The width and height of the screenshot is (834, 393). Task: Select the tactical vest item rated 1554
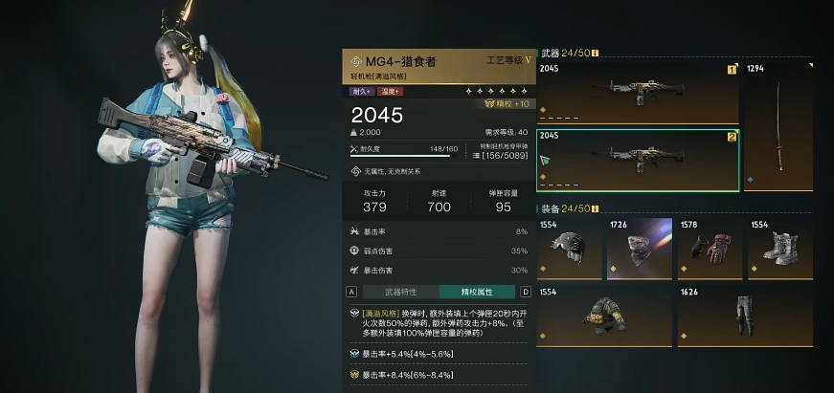[604, 317]
